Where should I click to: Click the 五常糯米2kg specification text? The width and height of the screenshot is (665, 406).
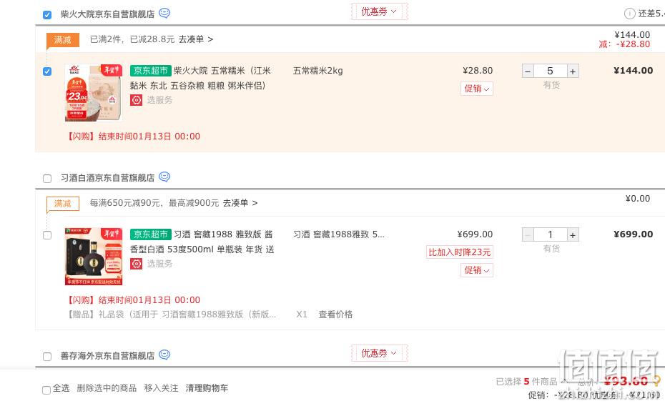click(318, 71)
